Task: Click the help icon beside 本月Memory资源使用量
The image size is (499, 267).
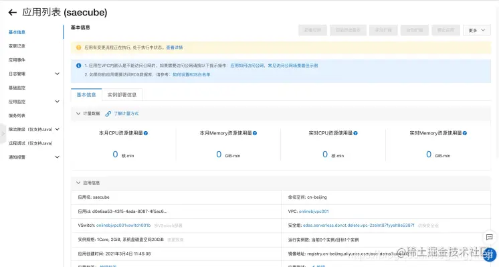Action: (x=255, y=133)
